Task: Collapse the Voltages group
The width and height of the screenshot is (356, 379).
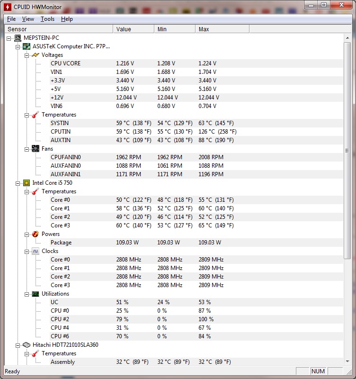Action: (27, 55)
